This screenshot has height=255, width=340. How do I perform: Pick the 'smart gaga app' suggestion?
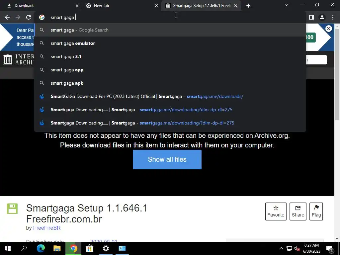pyautogui.click(x=170, y=70)
